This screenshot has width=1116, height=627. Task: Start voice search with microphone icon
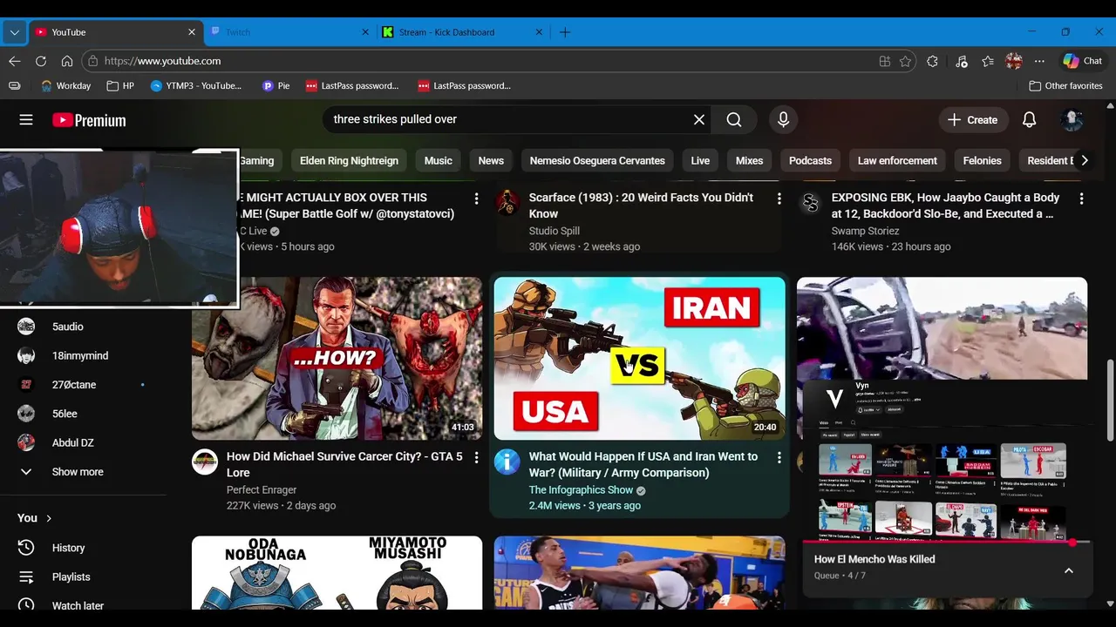click(x=783, y=120)
